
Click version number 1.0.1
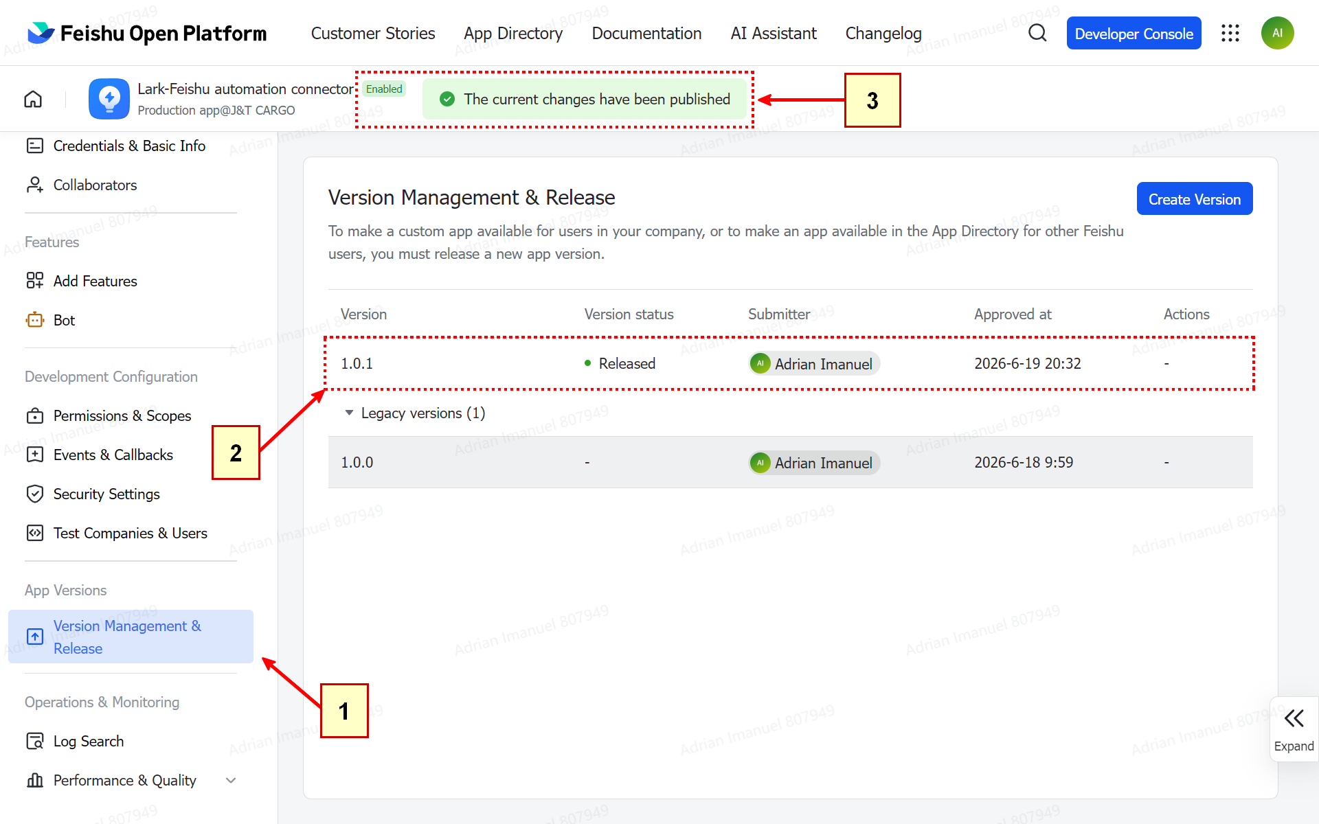point(357,363)
